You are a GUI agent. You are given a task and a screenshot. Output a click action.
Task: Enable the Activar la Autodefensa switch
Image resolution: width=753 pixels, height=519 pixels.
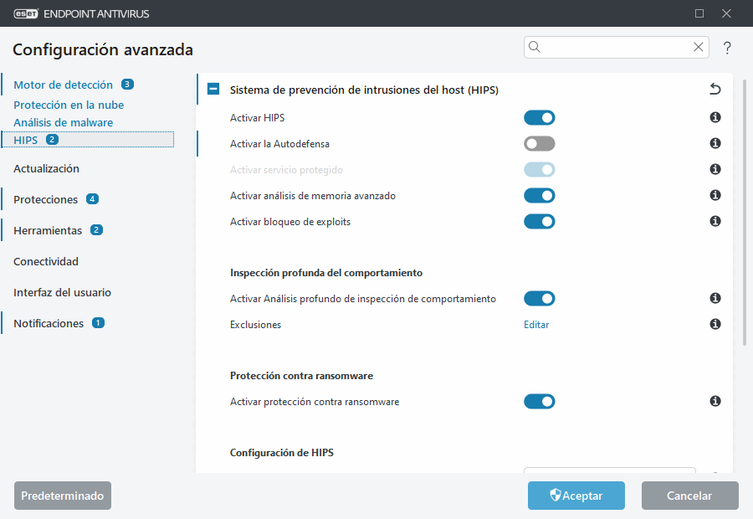point(540,144)
